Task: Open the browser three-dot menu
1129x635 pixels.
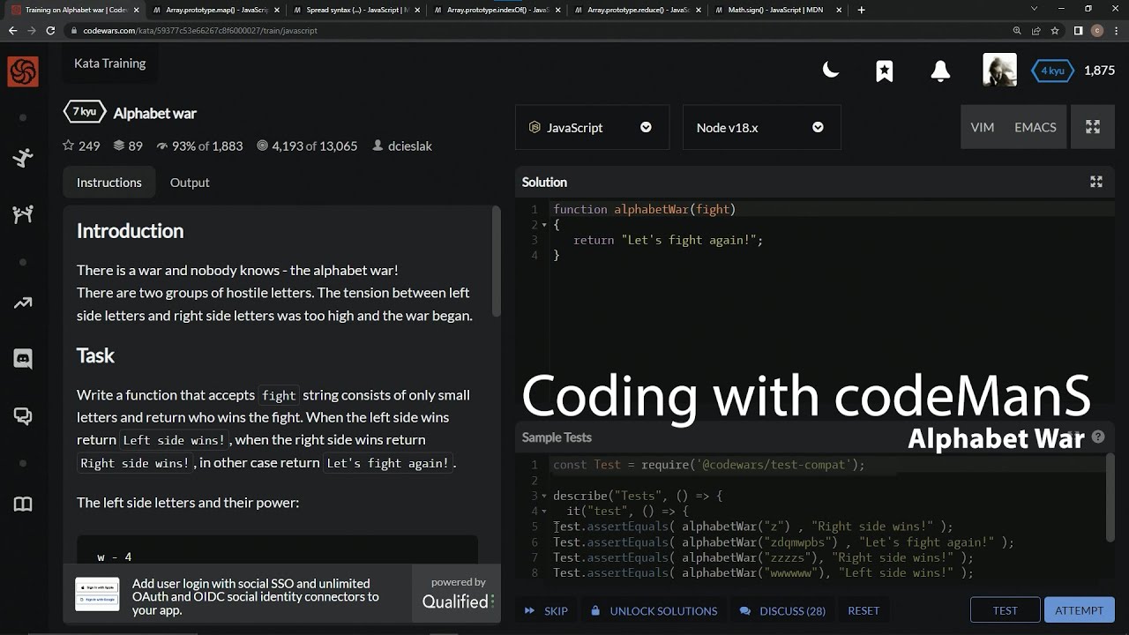Action: pos(1117,30)
